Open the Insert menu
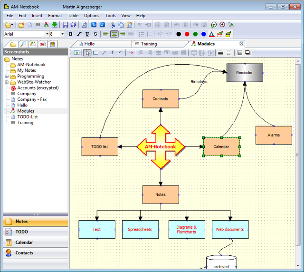304x272 pixels. pos(37,16)
